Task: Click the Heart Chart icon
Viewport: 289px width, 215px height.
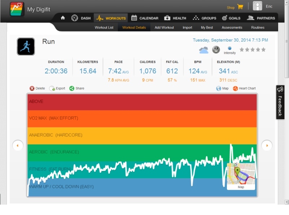Action: [x=236, y=89]
